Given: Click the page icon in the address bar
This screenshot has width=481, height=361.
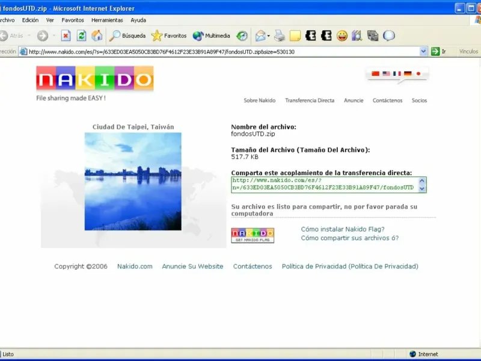Looking at the screenshot, I should click(23, 52).
